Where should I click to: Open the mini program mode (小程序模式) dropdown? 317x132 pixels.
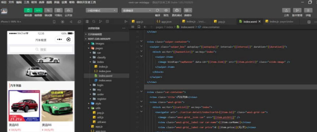tap(102, 10)
